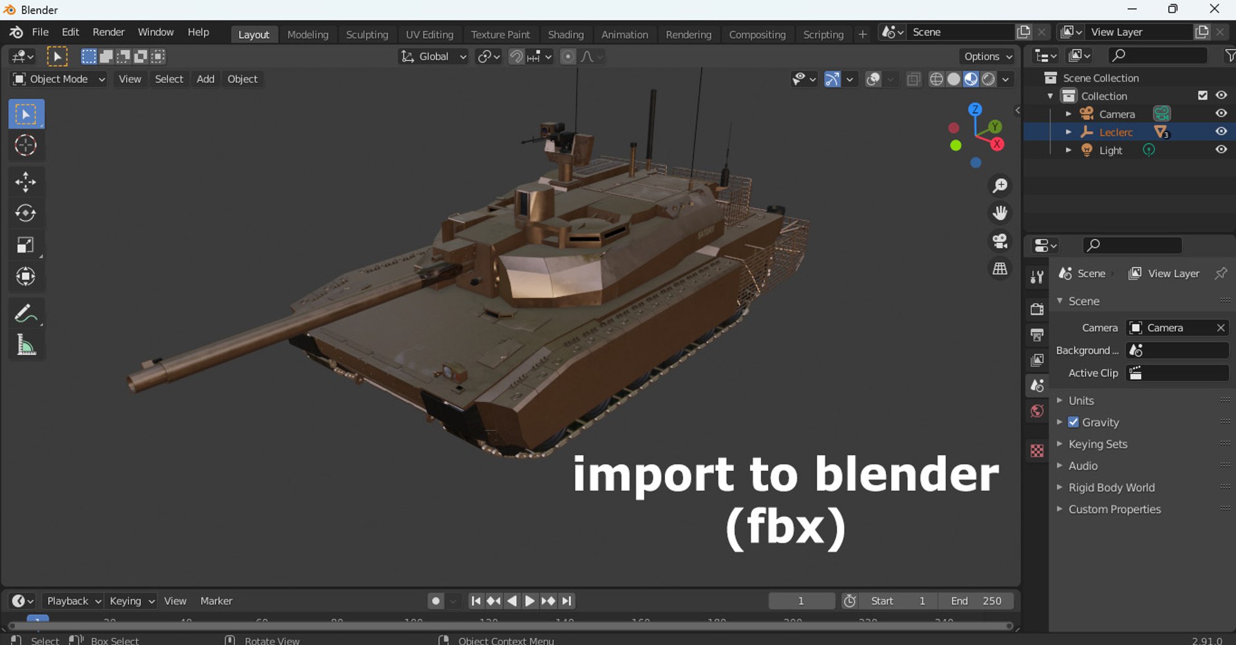Switch to wireframe viewport shading

[x=937, y=79]
